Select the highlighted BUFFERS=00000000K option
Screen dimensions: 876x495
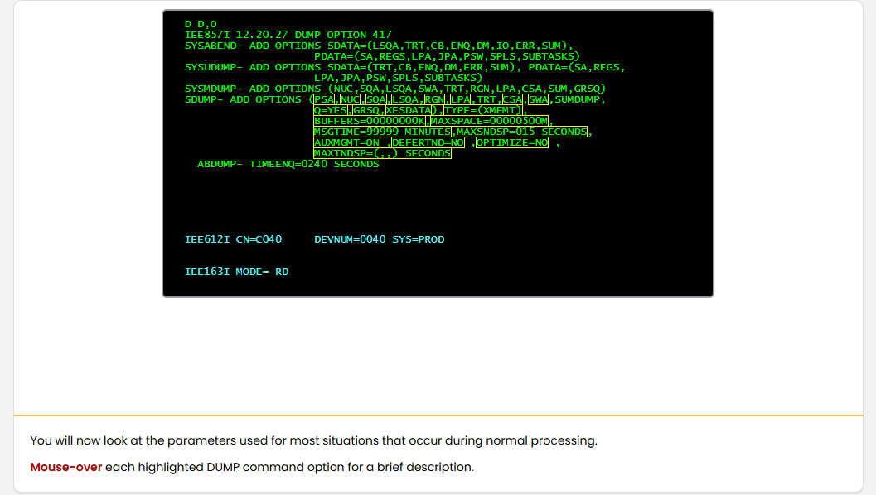370,121
